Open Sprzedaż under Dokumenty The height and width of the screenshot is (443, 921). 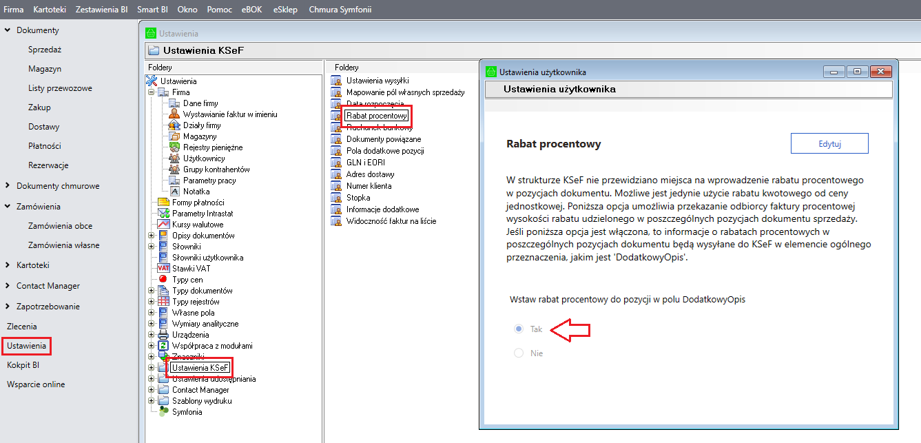[45, 50]
